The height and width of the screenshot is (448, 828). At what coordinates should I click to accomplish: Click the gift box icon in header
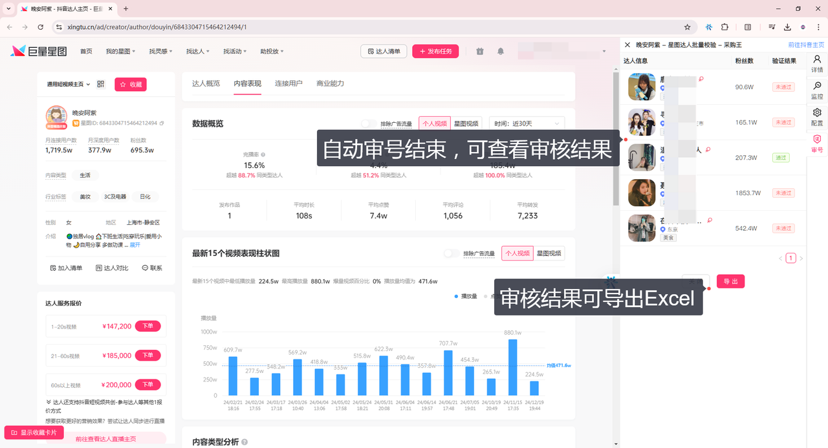(x=479, y=52)
